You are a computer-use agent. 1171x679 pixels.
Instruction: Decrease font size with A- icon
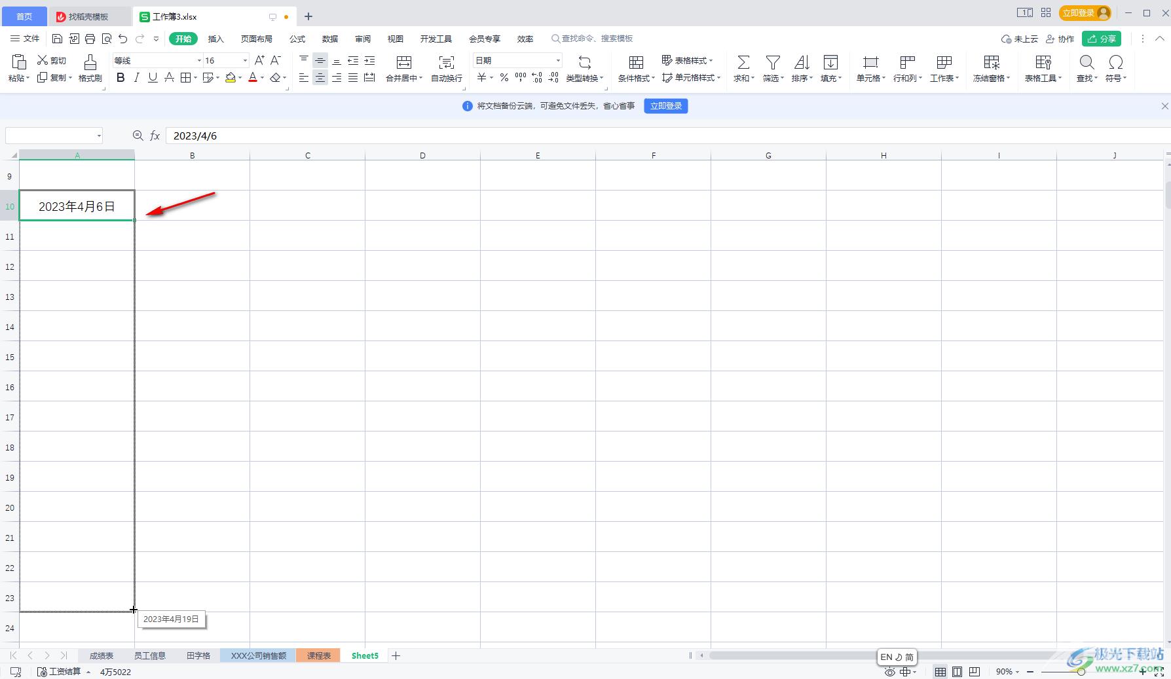point(276,60)
